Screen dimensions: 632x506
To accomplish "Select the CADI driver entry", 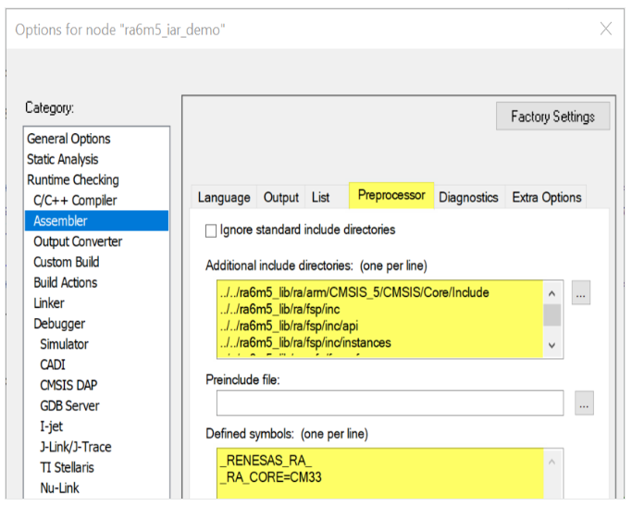I will [53, 365].
